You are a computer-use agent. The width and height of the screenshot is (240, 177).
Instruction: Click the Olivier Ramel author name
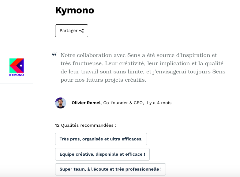click(x=86, y=103)
